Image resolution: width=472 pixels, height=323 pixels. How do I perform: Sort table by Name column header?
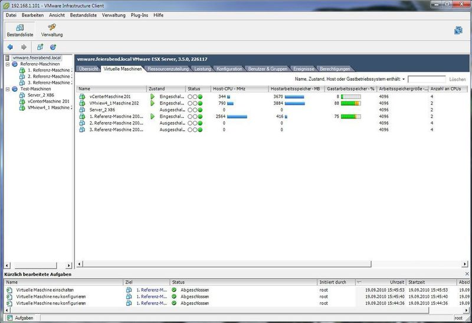click(x=111, y=89)
